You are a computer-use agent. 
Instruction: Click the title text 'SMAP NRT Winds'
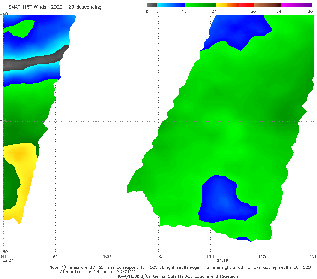[27, 7]
